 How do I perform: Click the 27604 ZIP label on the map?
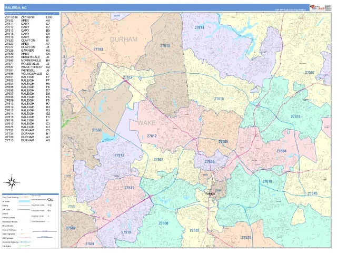pyautogui.click(x=281, y=151)
